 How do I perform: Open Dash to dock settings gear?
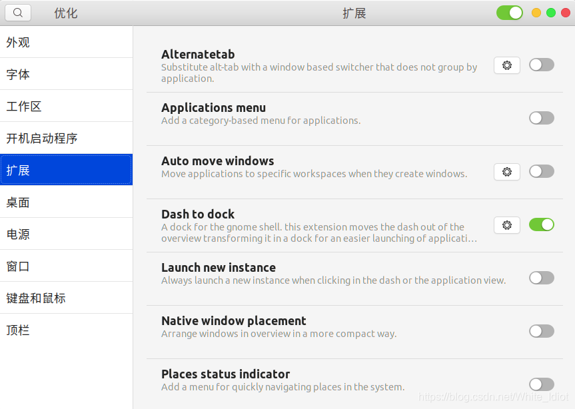click(x=507, y=225)
